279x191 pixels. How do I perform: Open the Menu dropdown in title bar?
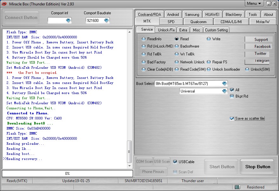(x=254, y=3)
